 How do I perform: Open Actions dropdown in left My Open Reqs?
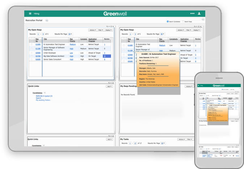point(93,30)
